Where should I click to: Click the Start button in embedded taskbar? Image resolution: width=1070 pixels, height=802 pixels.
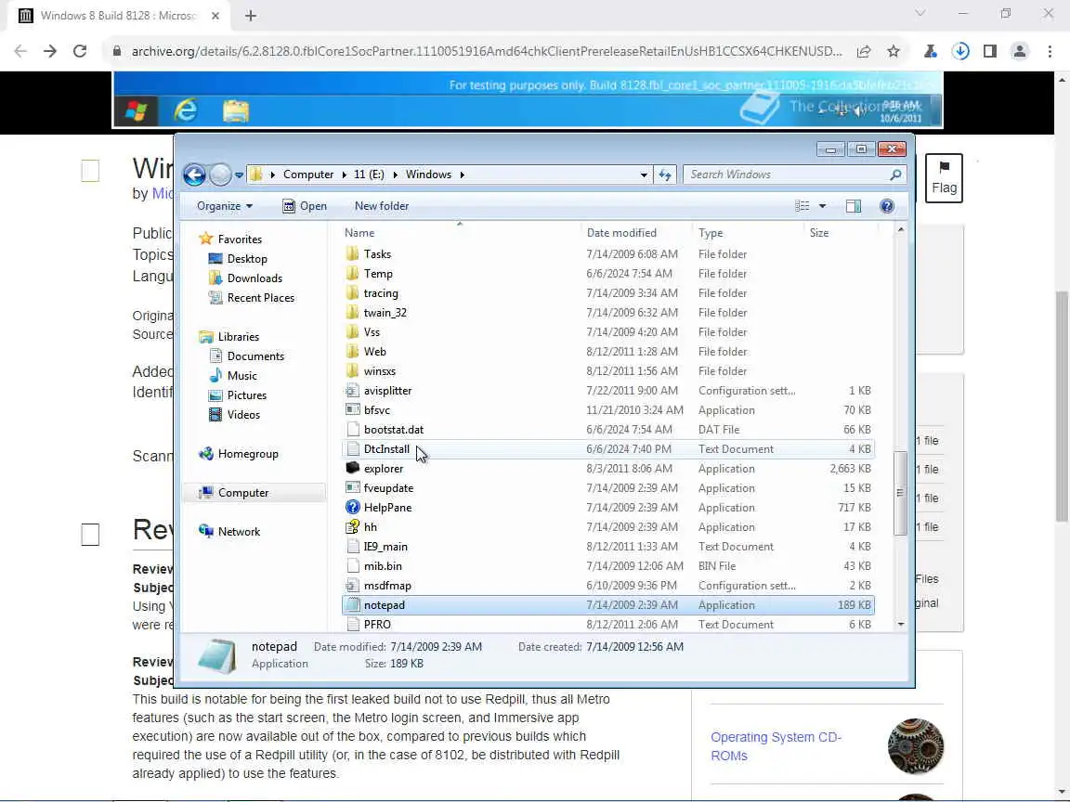(x=136, y=110)
